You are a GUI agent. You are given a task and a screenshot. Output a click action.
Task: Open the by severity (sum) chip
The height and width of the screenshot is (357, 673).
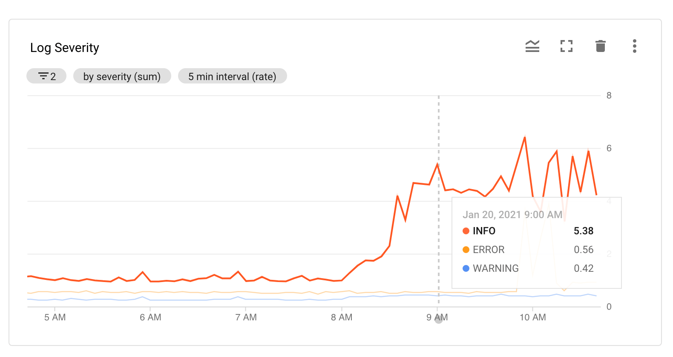pos(122,76)
